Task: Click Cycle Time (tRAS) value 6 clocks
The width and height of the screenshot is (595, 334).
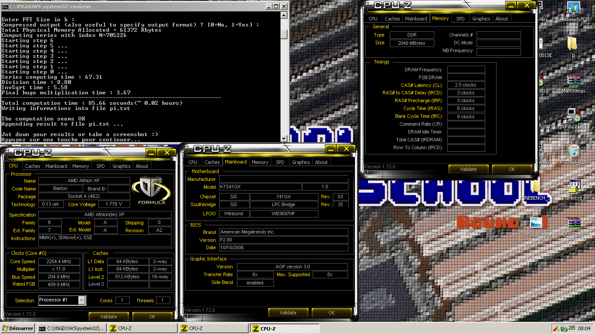Action: click(x=466, y=109)
